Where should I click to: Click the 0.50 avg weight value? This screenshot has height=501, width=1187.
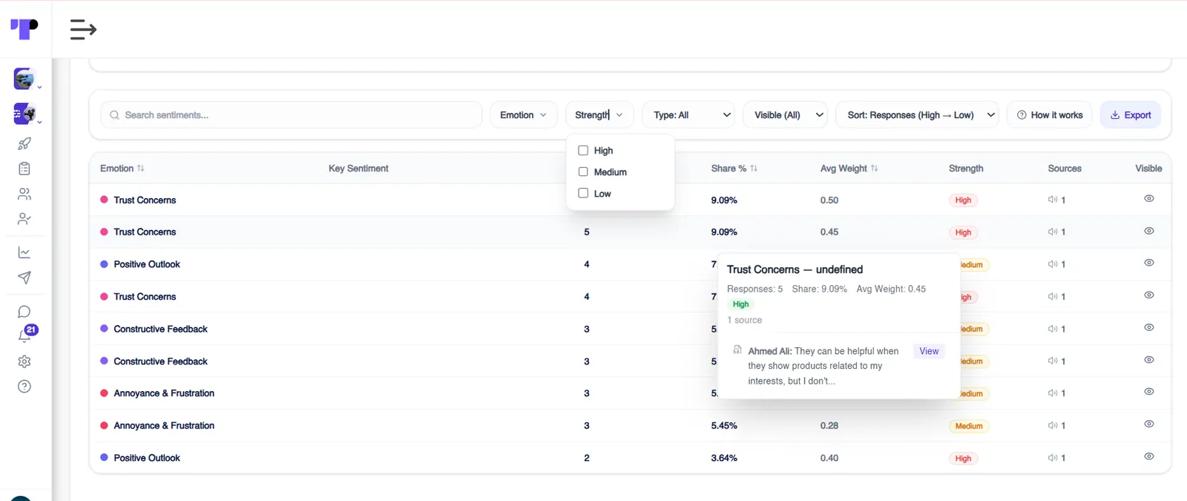[829, 200]
